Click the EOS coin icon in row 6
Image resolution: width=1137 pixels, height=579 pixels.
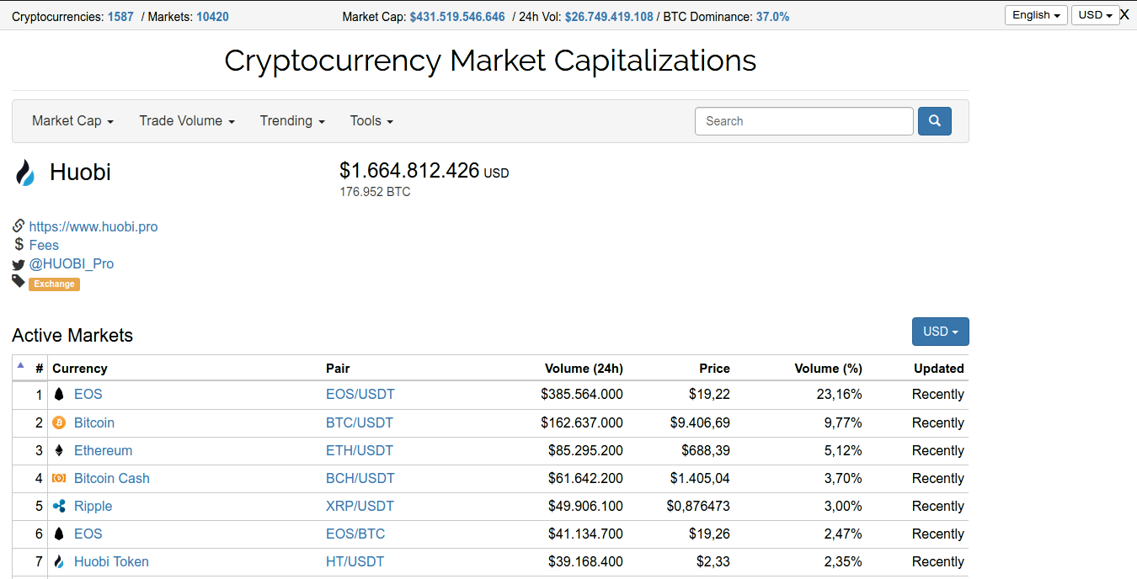tap(59, 534)
